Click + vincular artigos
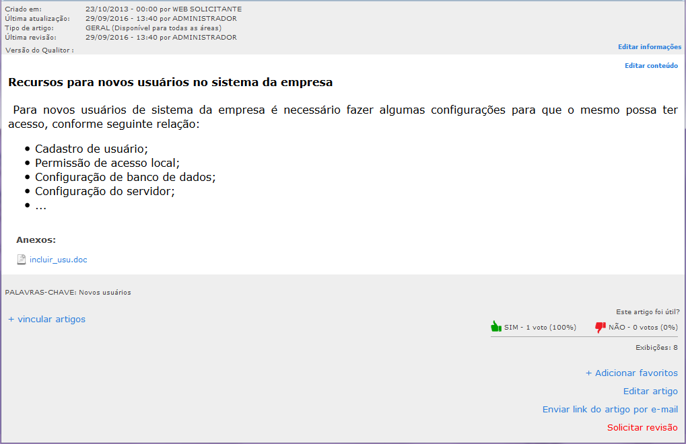This screenshot has width=686, height=444. [x=47, y=320]
